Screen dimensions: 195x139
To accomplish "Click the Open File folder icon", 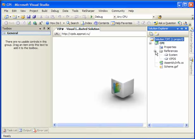I will [x=23, y=17].
